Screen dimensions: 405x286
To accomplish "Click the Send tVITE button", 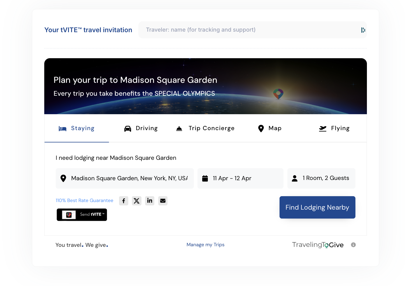I will (82, 215).
